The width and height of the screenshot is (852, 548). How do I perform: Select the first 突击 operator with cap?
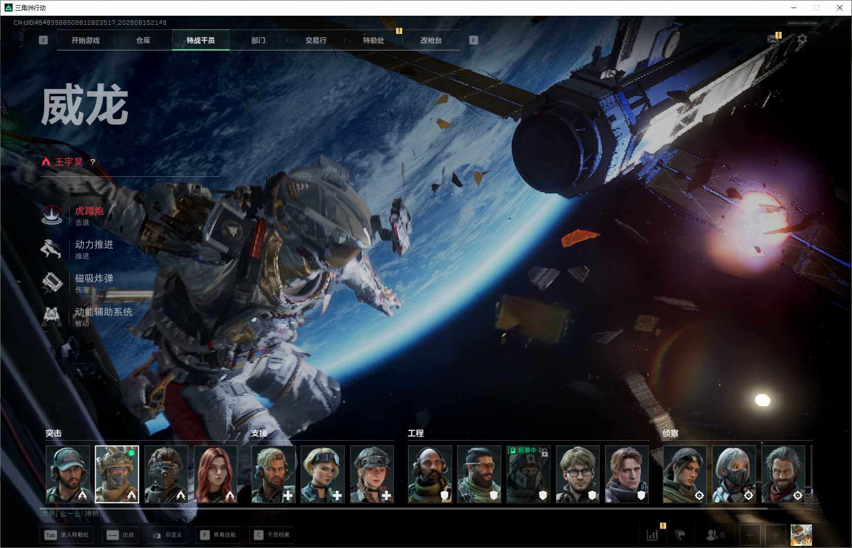[x=68, y=475]
